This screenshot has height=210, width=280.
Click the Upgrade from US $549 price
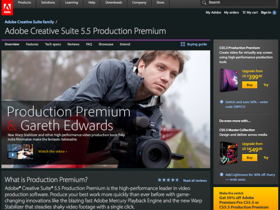pos(252,147)
